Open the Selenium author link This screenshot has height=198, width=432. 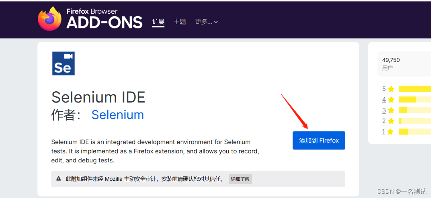tap(118, 115)
